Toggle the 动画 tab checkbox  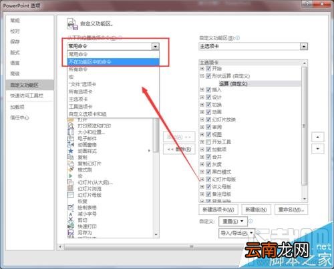[x=208, y=112]
